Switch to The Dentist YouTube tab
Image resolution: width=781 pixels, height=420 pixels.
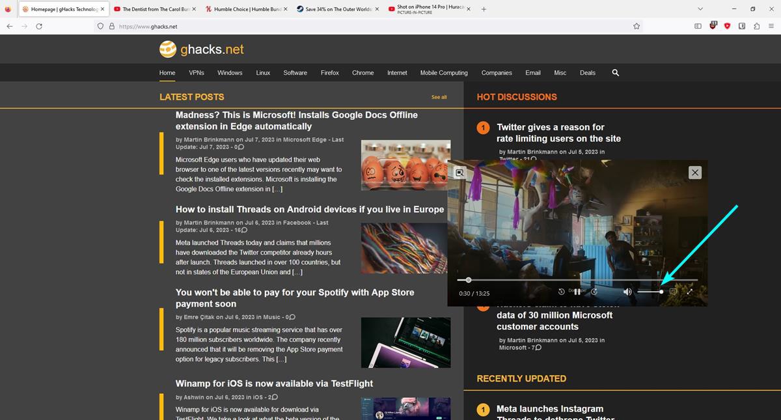click(155, 9)
